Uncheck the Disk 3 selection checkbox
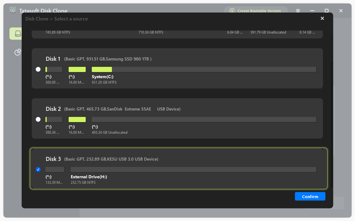 38,169
